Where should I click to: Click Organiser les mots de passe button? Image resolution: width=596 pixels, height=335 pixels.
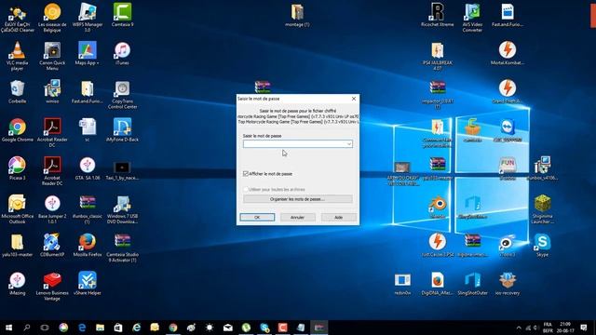298,199
